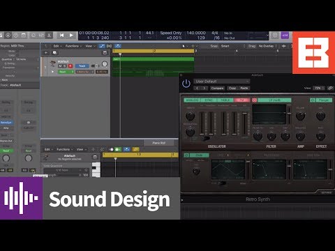The height and width of the screenshot is (251, 335).
Task: Select the Piano Roll editor tab
Action: [159, 143]
